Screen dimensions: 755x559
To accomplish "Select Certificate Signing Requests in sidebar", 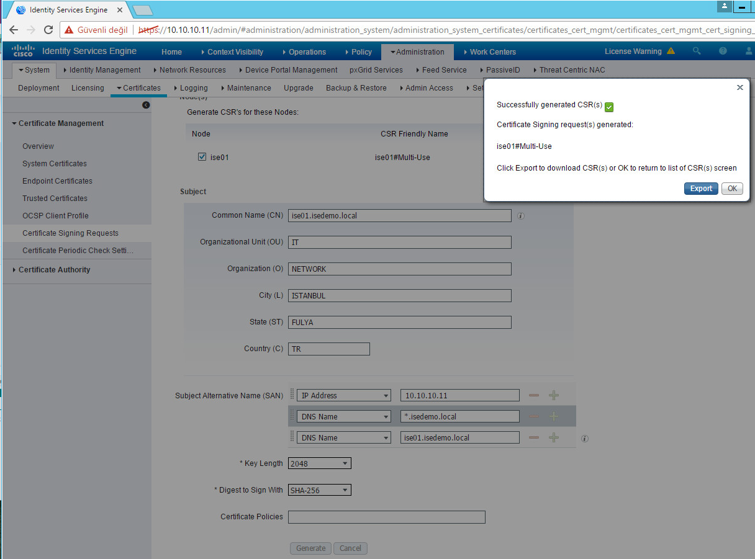I will [70, 233].
